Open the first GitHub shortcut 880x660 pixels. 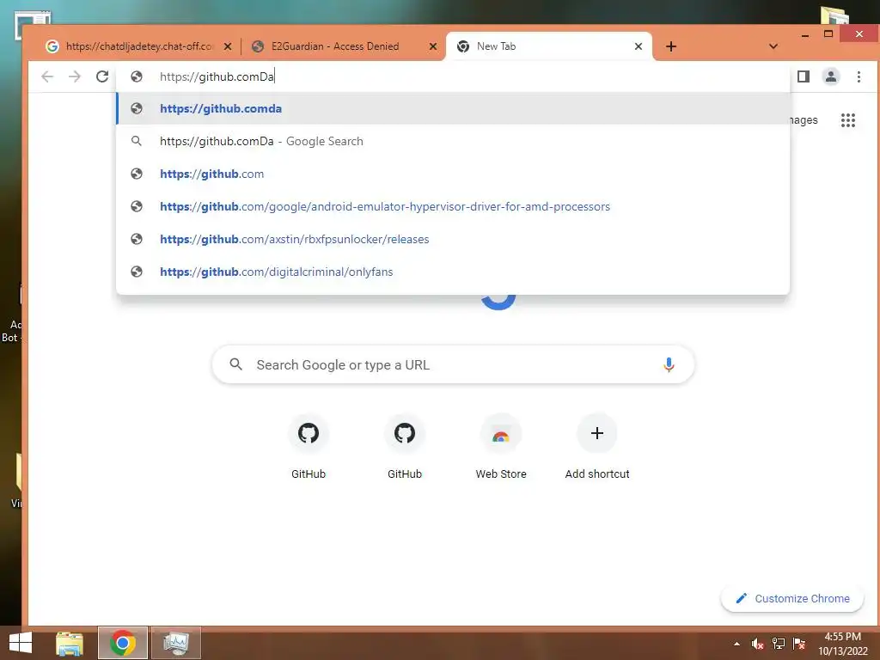click(309, 447)
